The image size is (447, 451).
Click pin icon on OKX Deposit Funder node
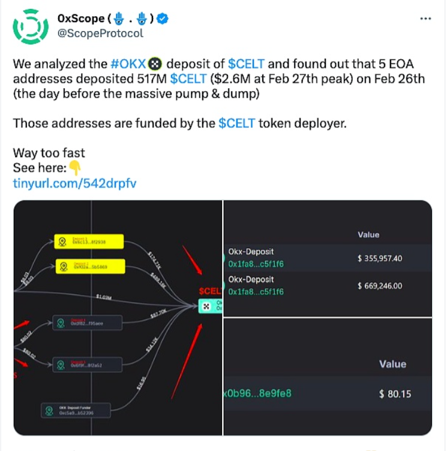pyautogui.click(x=49, y=410)
